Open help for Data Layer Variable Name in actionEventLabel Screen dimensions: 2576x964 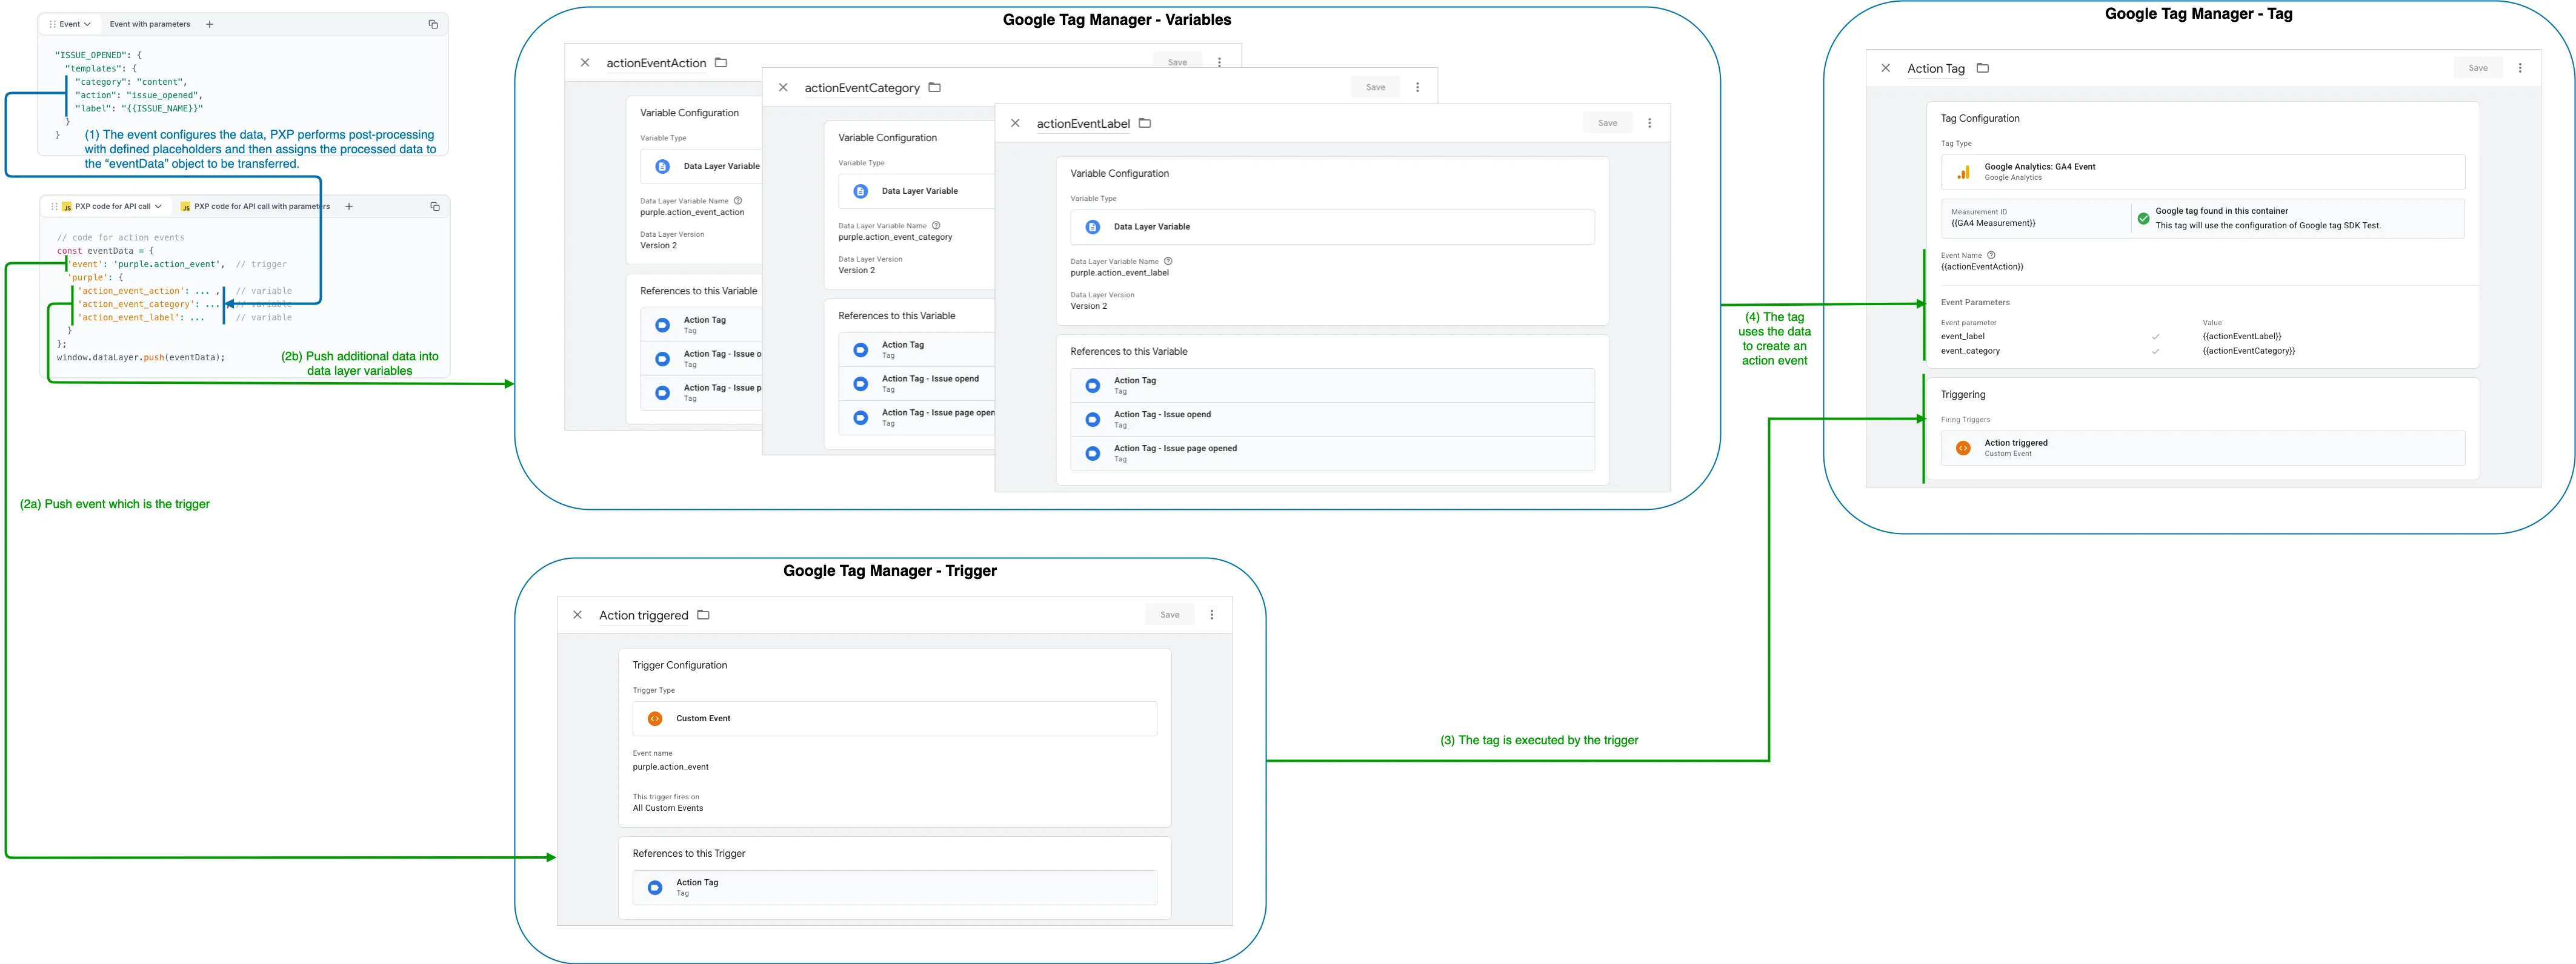(1168, 261)
